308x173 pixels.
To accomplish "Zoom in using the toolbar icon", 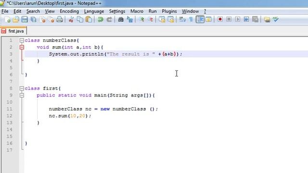I will [x=141, y=19].
